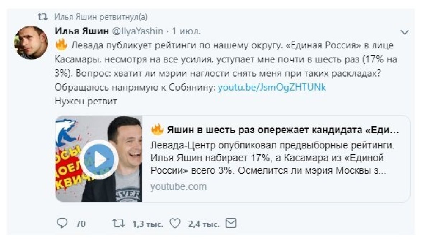This screenshot has width=445, height=239.
Task: Open the tweet timestamp '1 июл.'
Action: [x=186, y=31]
